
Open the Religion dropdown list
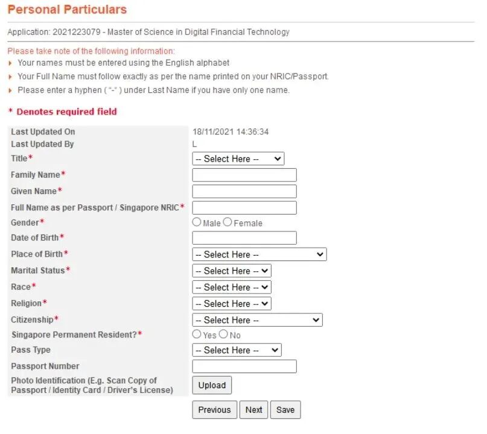232,303
